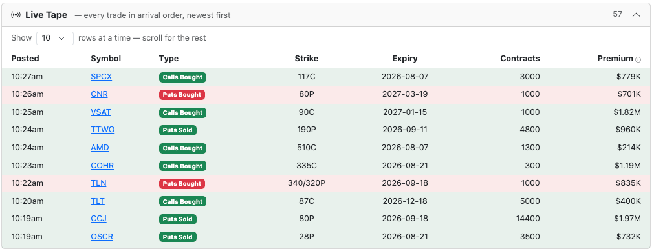The image size is (654, 249).
Task: Click the Puts Sold badge on CCJ row
Action: 178,219
